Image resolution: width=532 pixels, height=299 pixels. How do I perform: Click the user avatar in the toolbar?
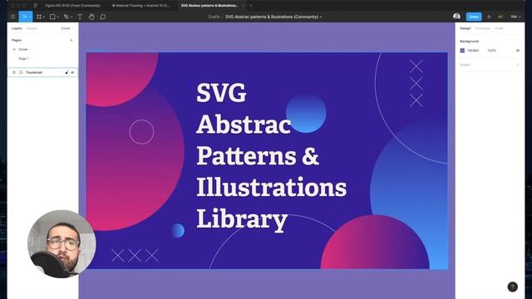[456, 17]
